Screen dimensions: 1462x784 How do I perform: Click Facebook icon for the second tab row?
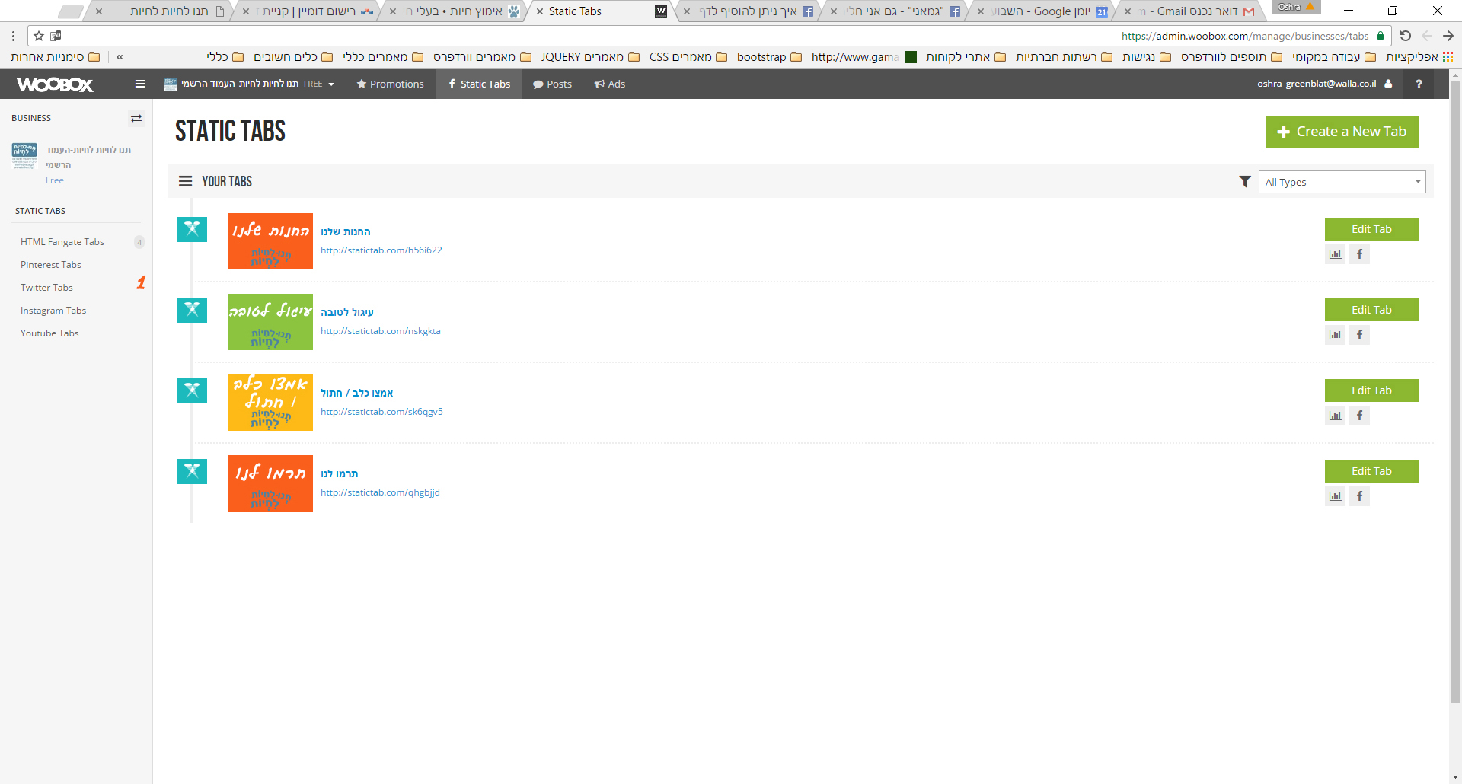1359,335
